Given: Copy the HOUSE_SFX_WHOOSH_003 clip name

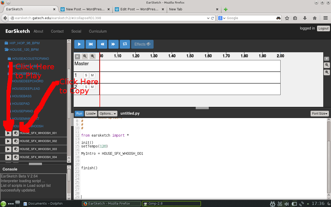Looking at the screenshot, I should [16, 149].
